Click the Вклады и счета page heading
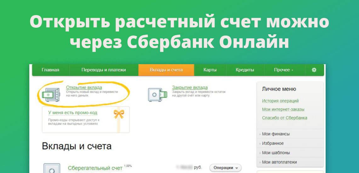This screenshot has width=359, height=173. pos(77,146)
